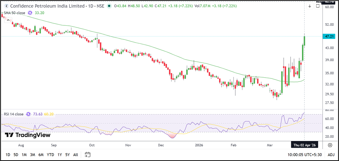
Task: Click the down arrow icon at chart top right
Action: pyautogui.click(x=310, y=6)
